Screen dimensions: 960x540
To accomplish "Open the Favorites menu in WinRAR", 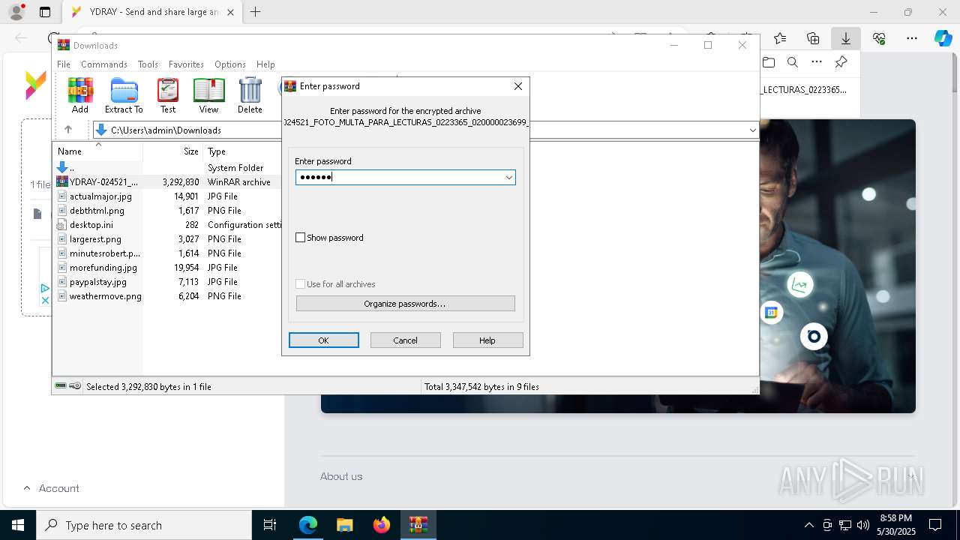I will [x=186, y=64].
